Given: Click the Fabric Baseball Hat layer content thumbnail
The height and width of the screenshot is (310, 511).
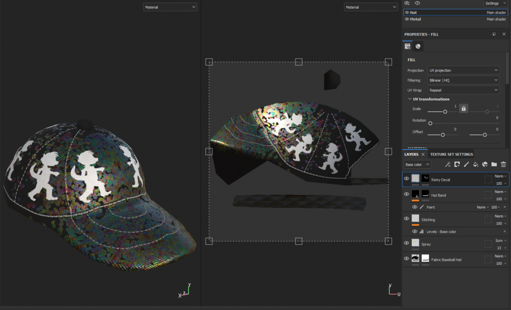Looking at the screenshot, I should click(x=415, y=258).
